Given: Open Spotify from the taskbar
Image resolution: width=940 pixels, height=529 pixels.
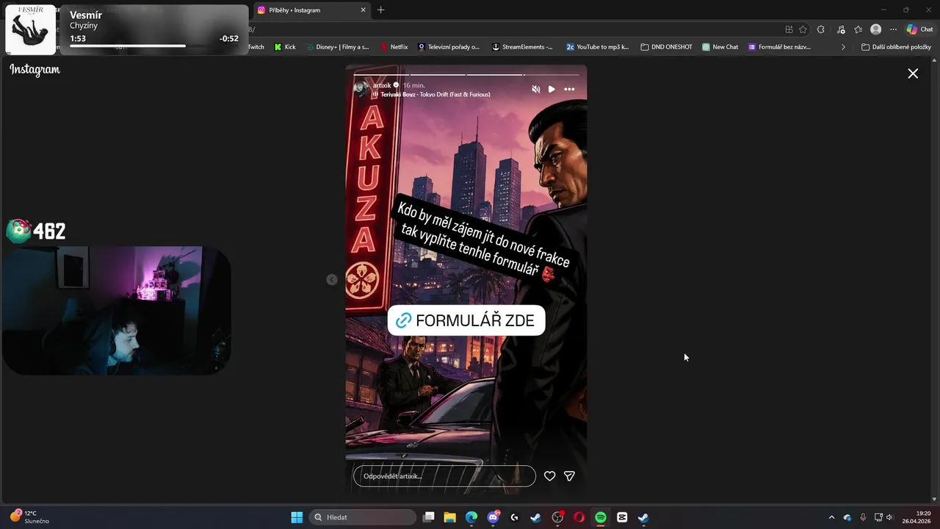Looking at the screenshot, I should coord(600,517).
